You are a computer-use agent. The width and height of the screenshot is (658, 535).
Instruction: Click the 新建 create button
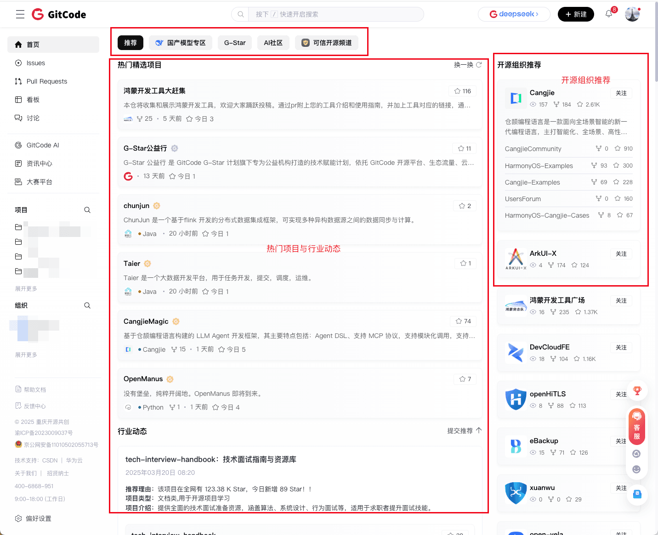click(576, 14)
